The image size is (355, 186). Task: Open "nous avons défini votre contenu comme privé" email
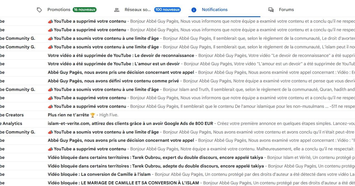[x=177, y=81]
